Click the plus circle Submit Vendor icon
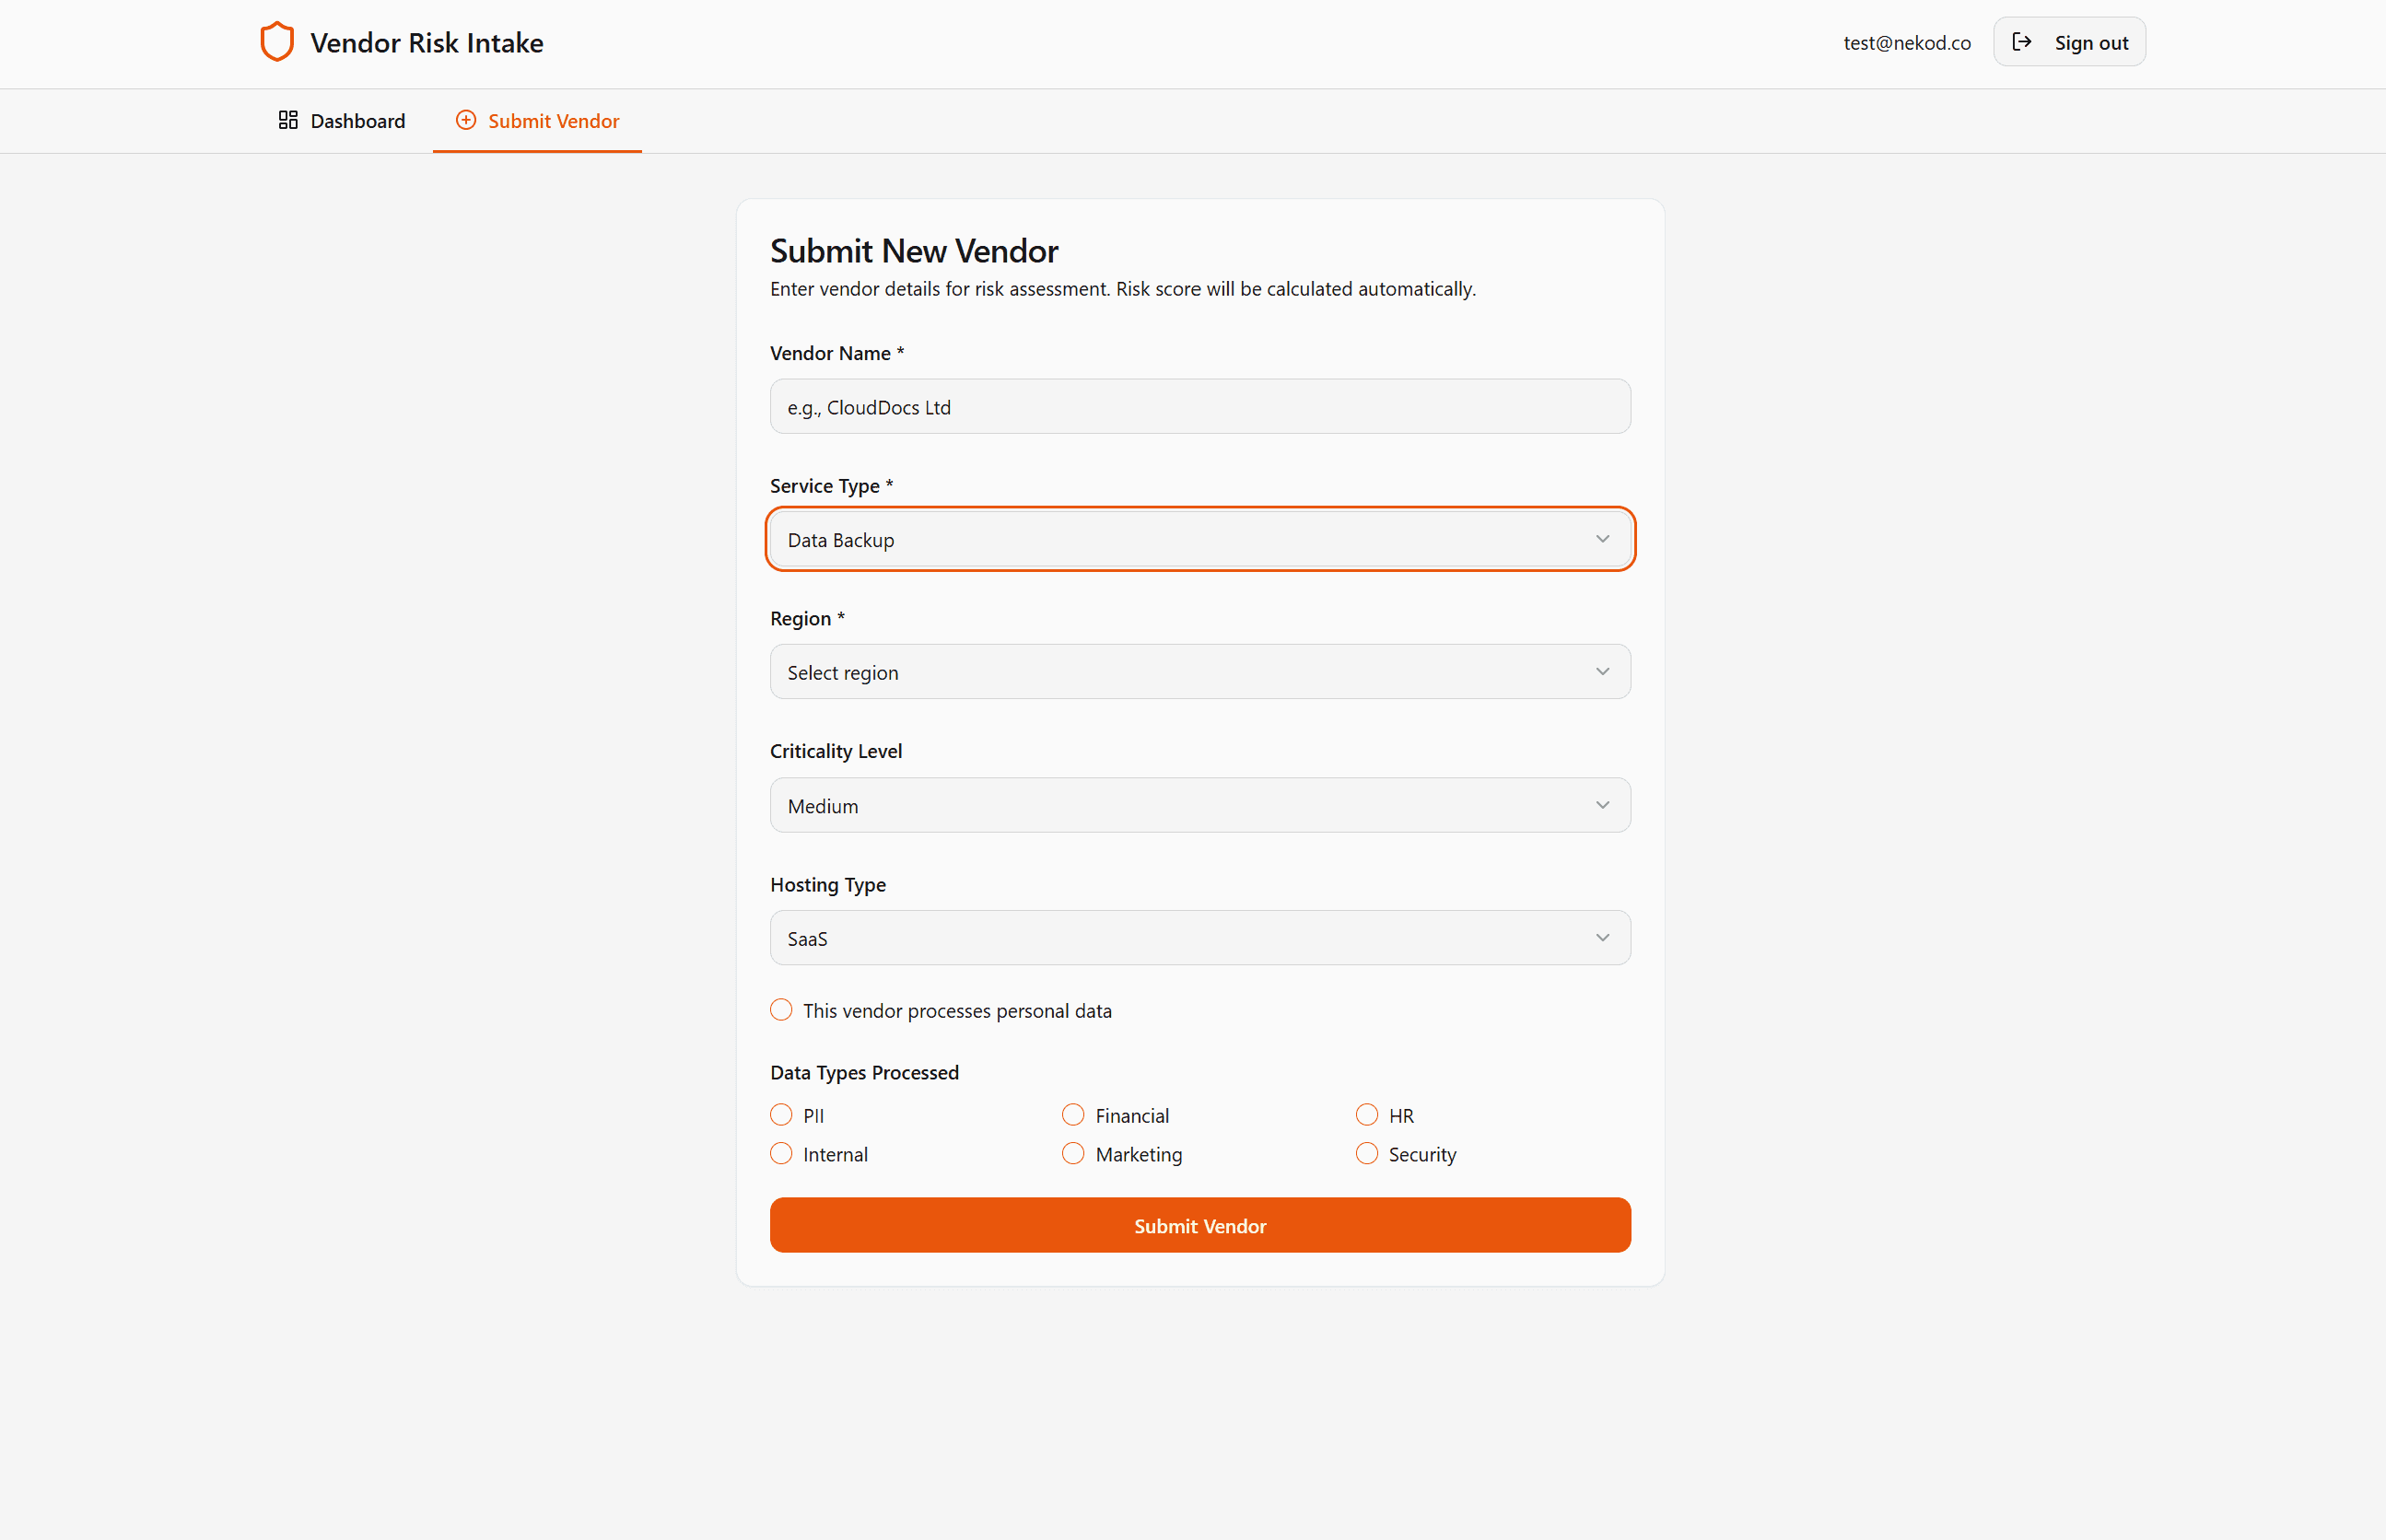 tap(466, 120)
